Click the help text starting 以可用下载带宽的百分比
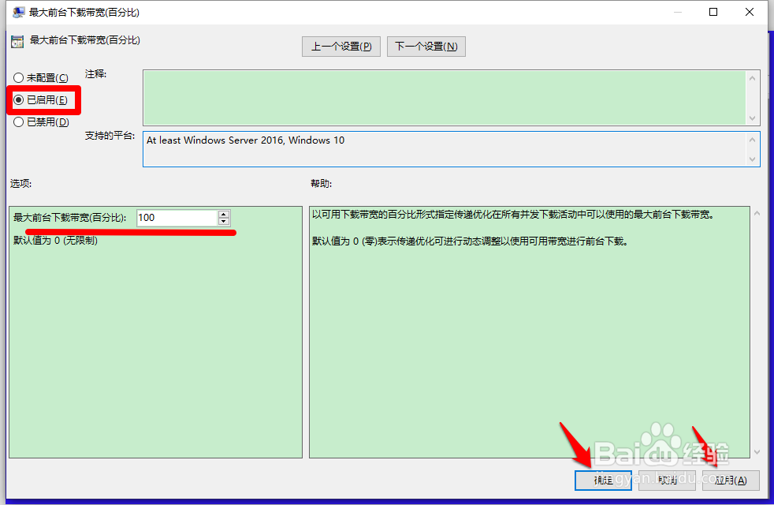The width and height of the screenshot is (774, 505). pyautogui.click(x=513, y=215)
